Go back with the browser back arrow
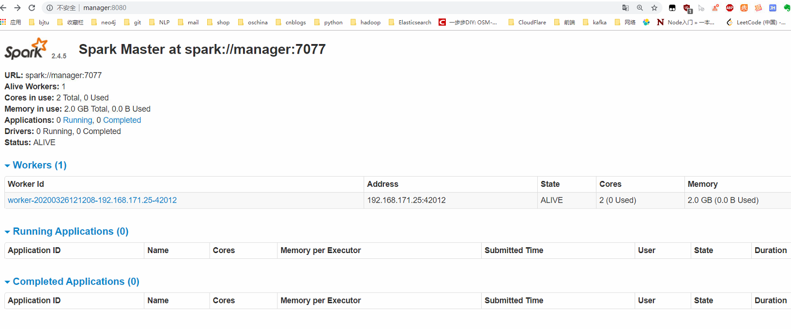The image size is (791, 329). click(3, 8)
